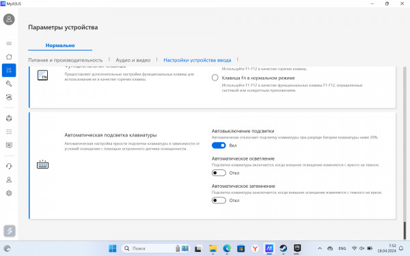Open the ASUS One circular sidebar icon
Viewport: 410px width, 256px height.
pos(9,118)
